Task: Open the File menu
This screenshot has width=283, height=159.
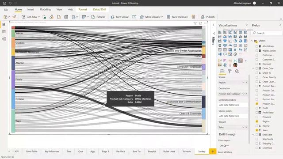Action: 6,10
